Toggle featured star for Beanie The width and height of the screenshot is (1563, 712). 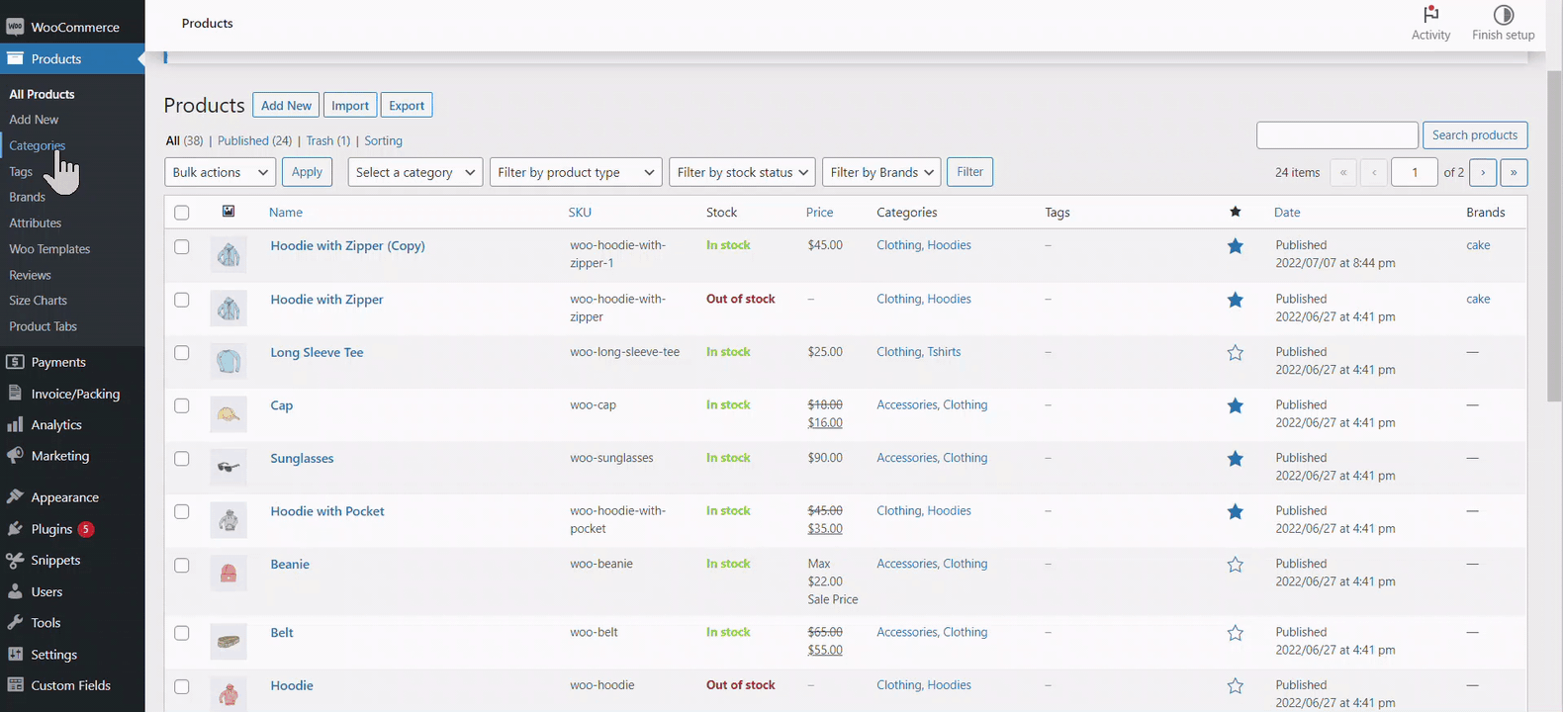coord(1235,565)
